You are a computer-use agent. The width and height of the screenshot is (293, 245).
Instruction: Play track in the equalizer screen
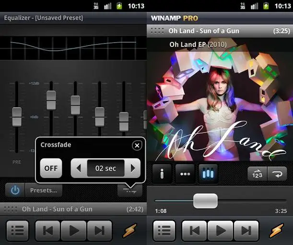coord(74,231)
